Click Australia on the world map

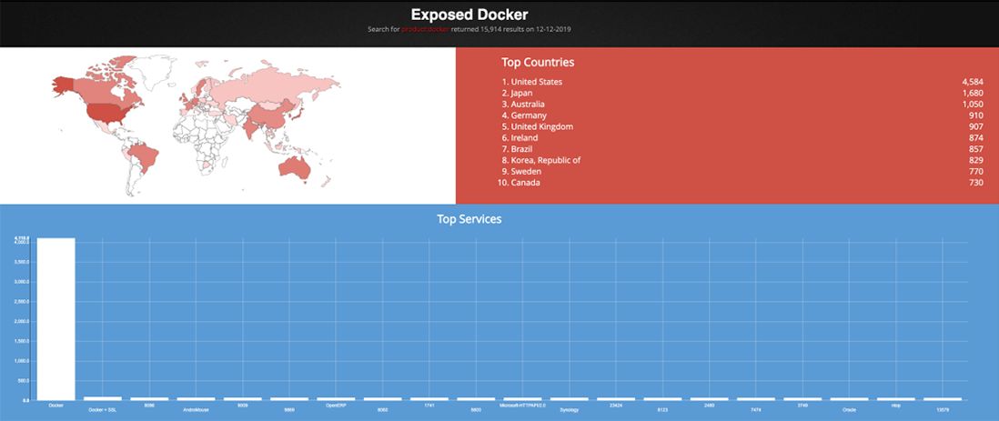tap(295, 167)
